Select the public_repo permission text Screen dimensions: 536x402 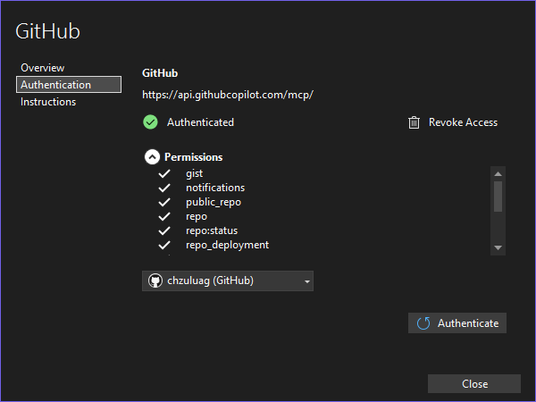pos(214,203)
